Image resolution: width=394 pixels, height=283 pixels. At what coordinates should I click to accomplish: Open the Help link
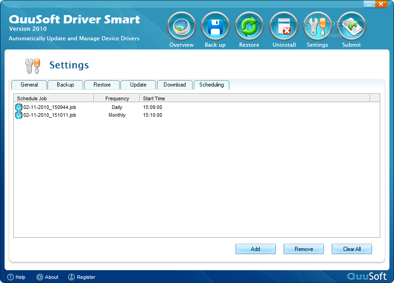[20, 277]
